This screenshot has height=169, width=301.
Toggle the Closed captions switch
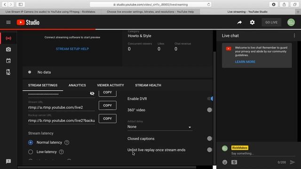click(x=209, y=138)
